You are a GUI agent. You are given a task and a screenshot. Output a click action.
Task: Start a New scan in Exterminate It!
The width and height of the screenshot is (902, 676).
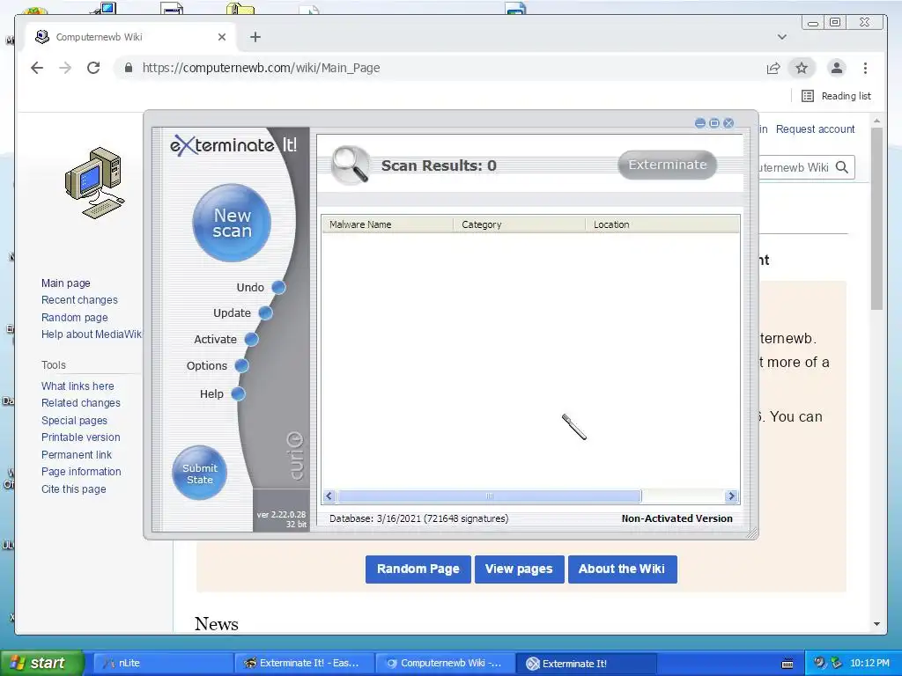pos(232,223)
